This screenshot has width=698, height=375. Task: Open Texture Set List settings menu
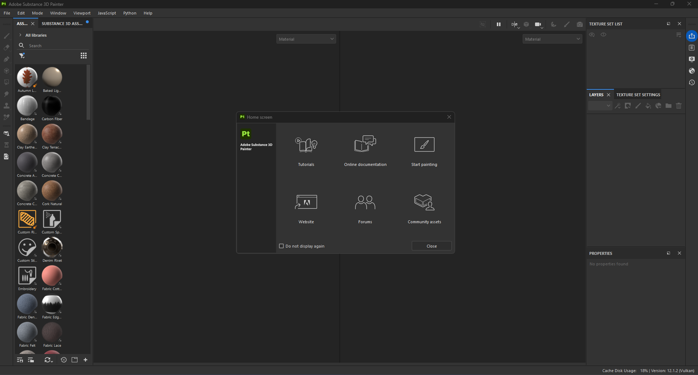click(679, 35)
